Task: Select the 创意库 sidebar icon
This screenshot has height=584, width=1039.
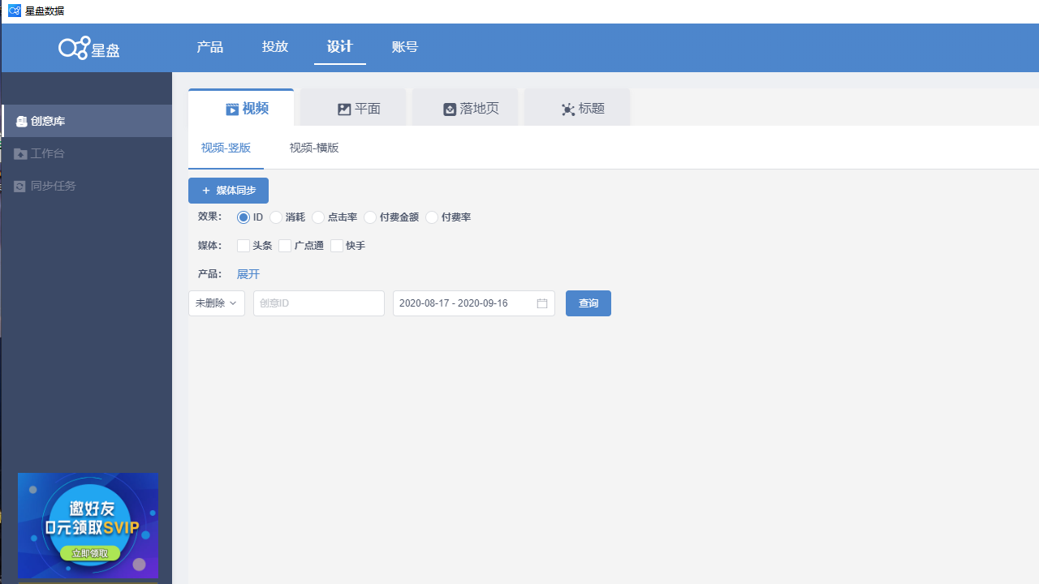Action: click(x=21, y=121)
